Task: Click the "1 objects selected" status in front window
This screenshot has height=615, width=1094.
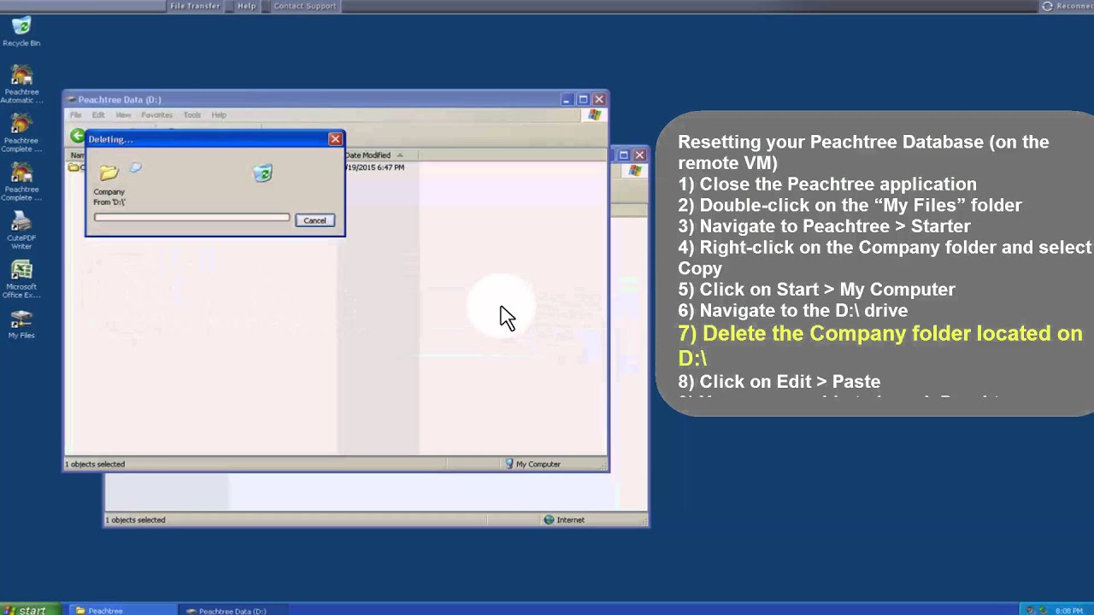Action: pos(95,464)
